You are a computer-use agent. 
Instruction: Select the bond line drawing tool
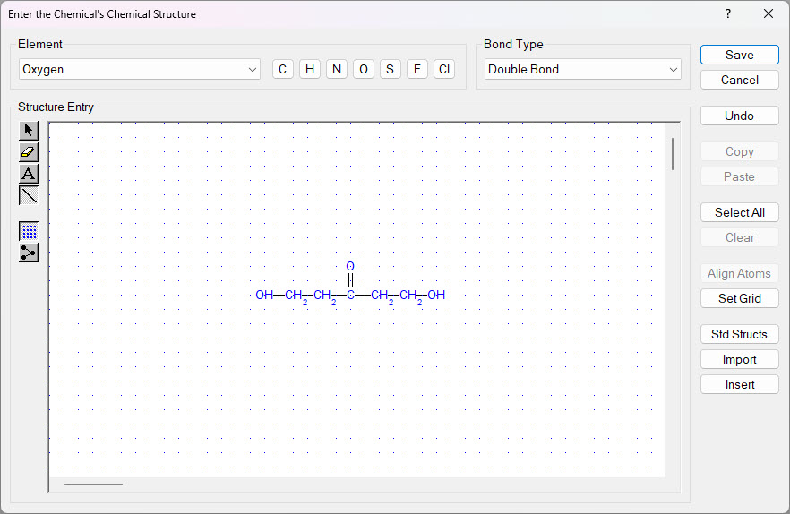pos(29,195)
